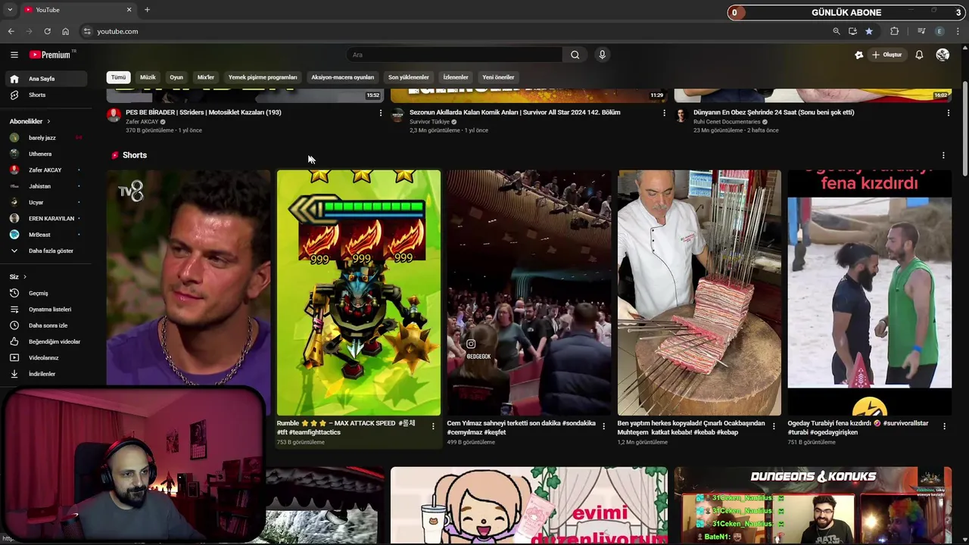The width and height of the screenshot is (969, 545).
Task: Open the Chrome profile E avatar
Action: 939,31
